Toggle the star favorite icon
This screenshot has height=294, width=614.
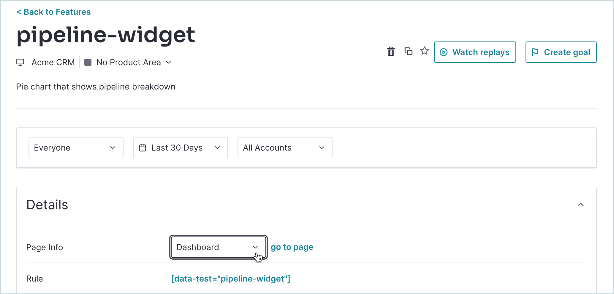point(425,51)
